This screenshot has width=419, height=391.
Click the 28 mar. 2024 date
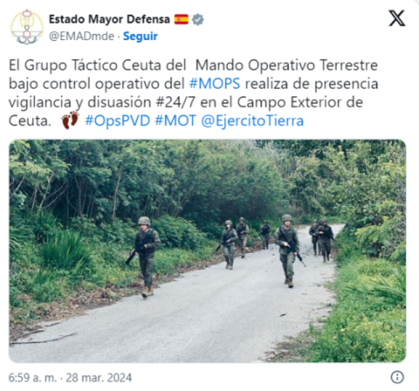(99, 378)
